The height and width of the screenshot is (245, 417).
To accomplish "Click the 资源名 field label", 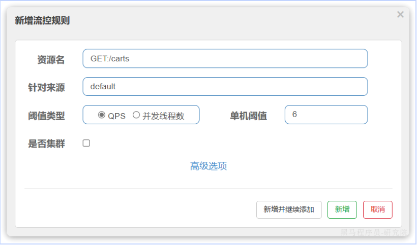I will coord(51,60).
